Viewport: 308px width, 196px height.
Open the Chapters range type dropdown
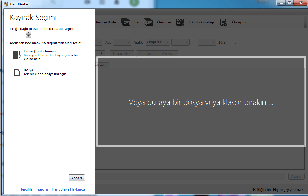click(x=158, y=42)
